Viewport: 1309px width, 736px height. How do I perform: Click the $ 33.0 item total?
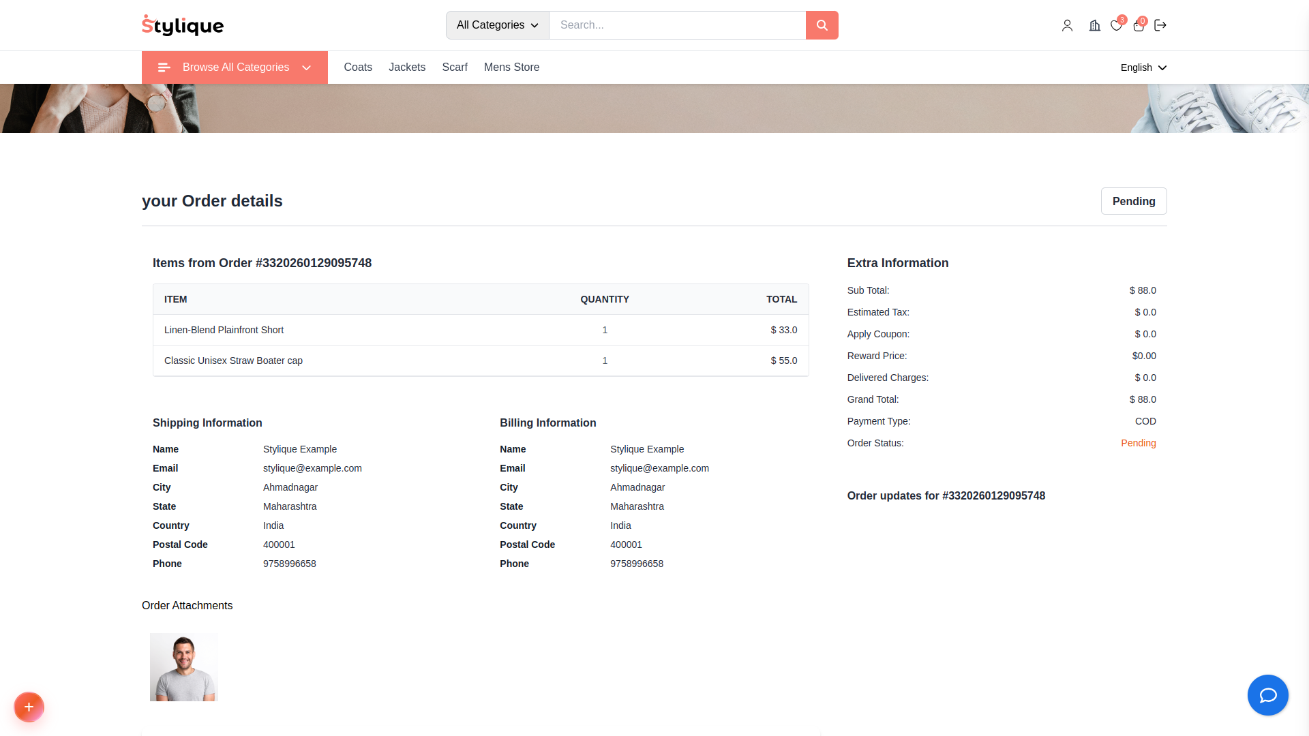784,330
